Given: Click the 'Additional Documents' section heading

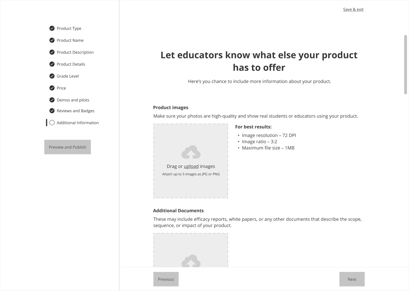Looking at the screenshot, I should click(x=178, y=211).
